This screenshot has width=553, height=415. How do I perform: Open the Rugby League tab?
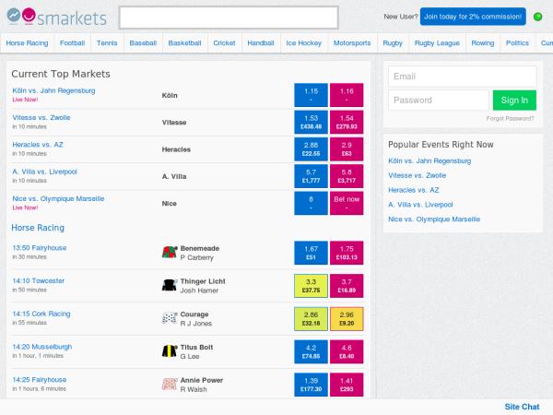click(x=437, y=43)
